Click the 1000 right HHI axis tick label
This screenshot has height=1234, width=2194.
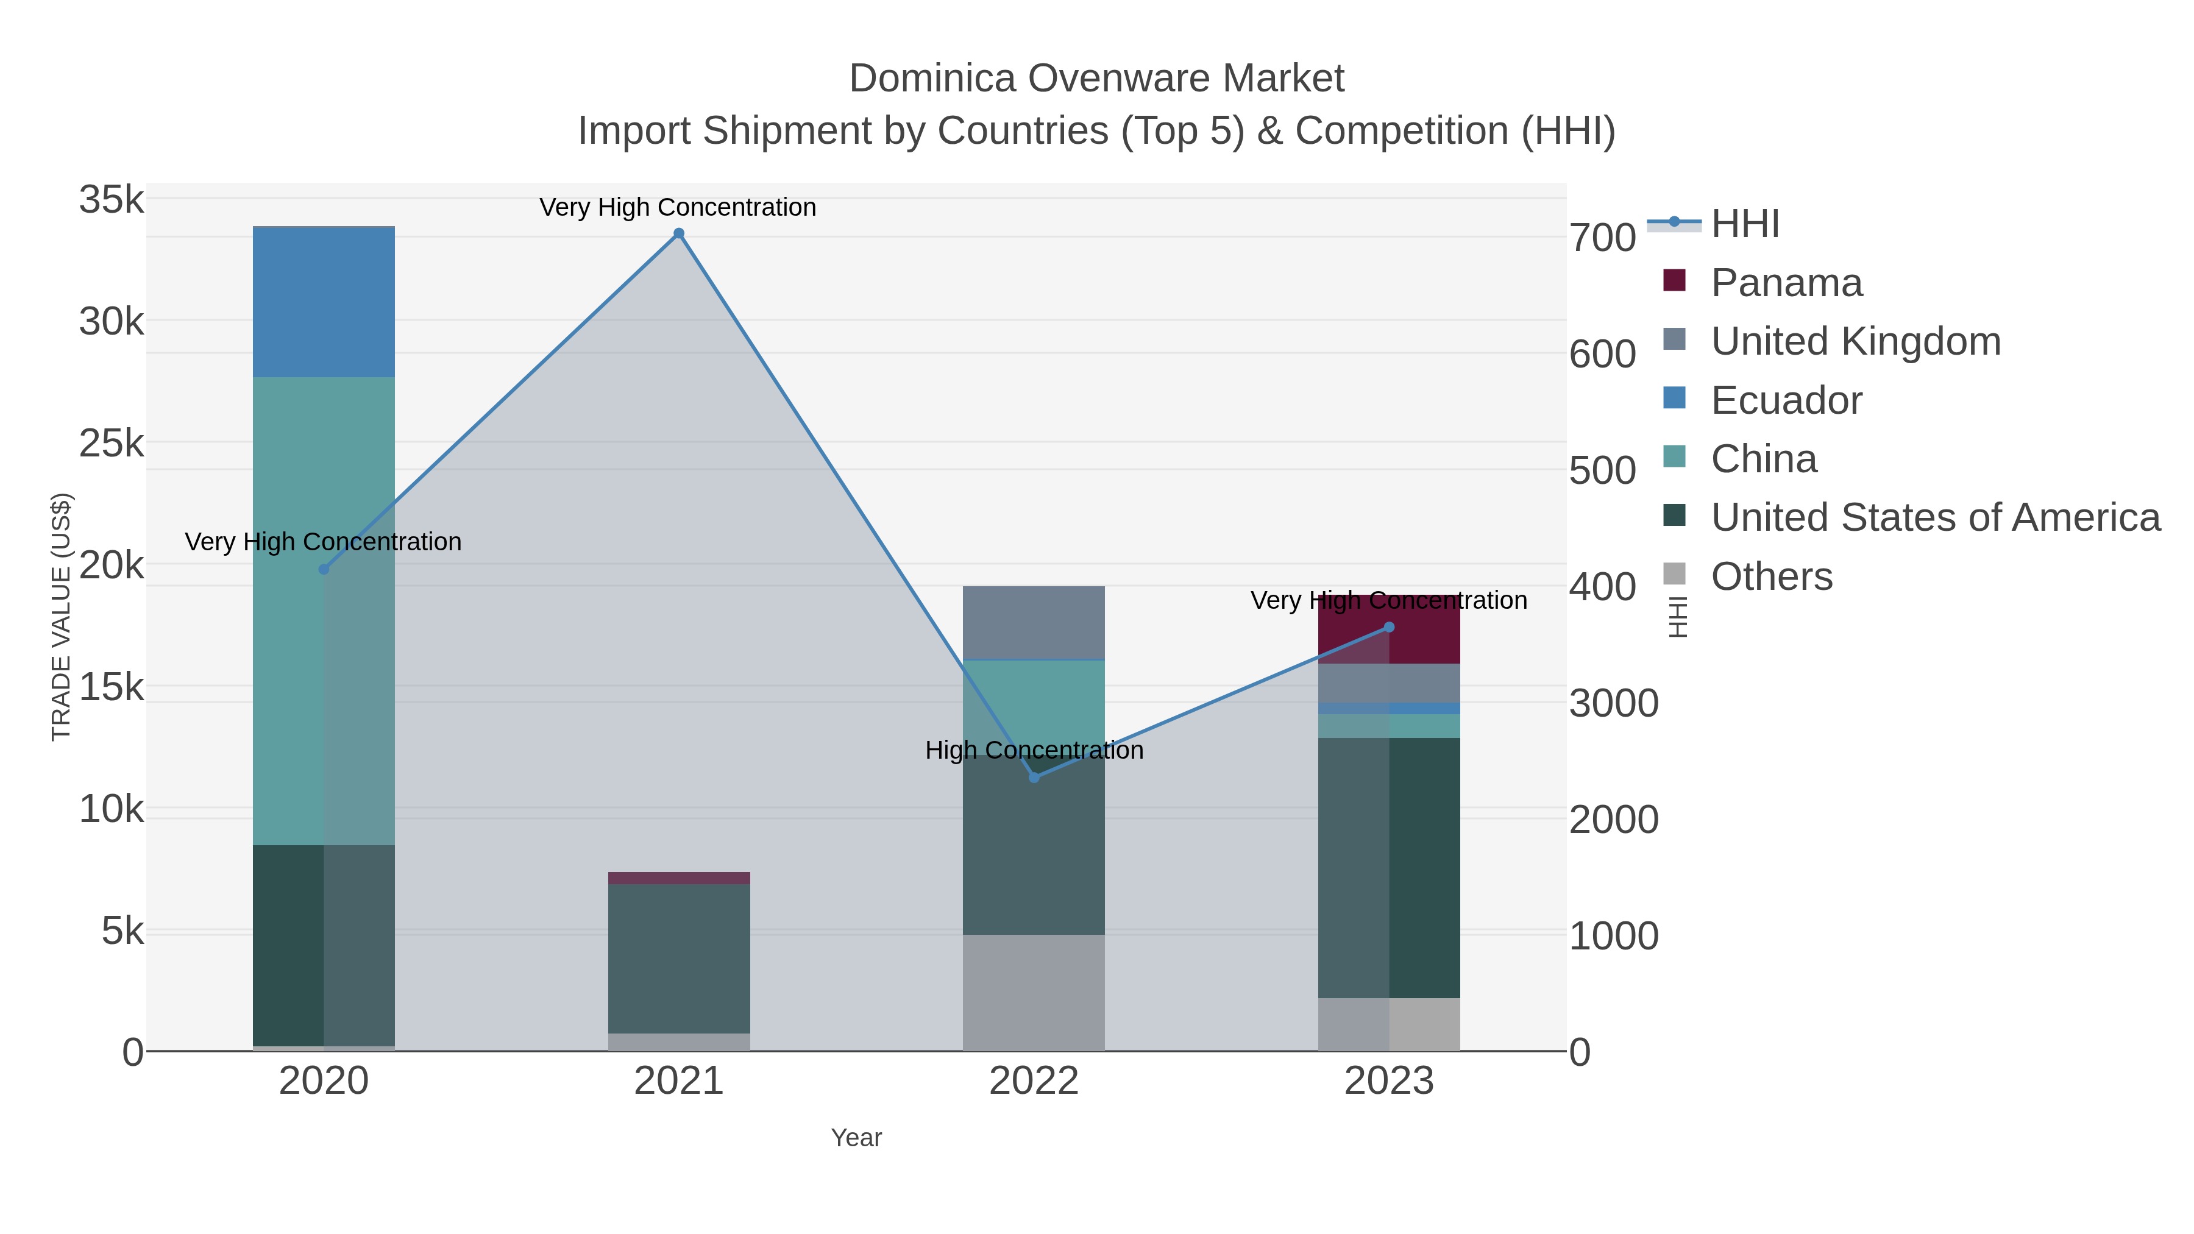[x=1614, y=936]
